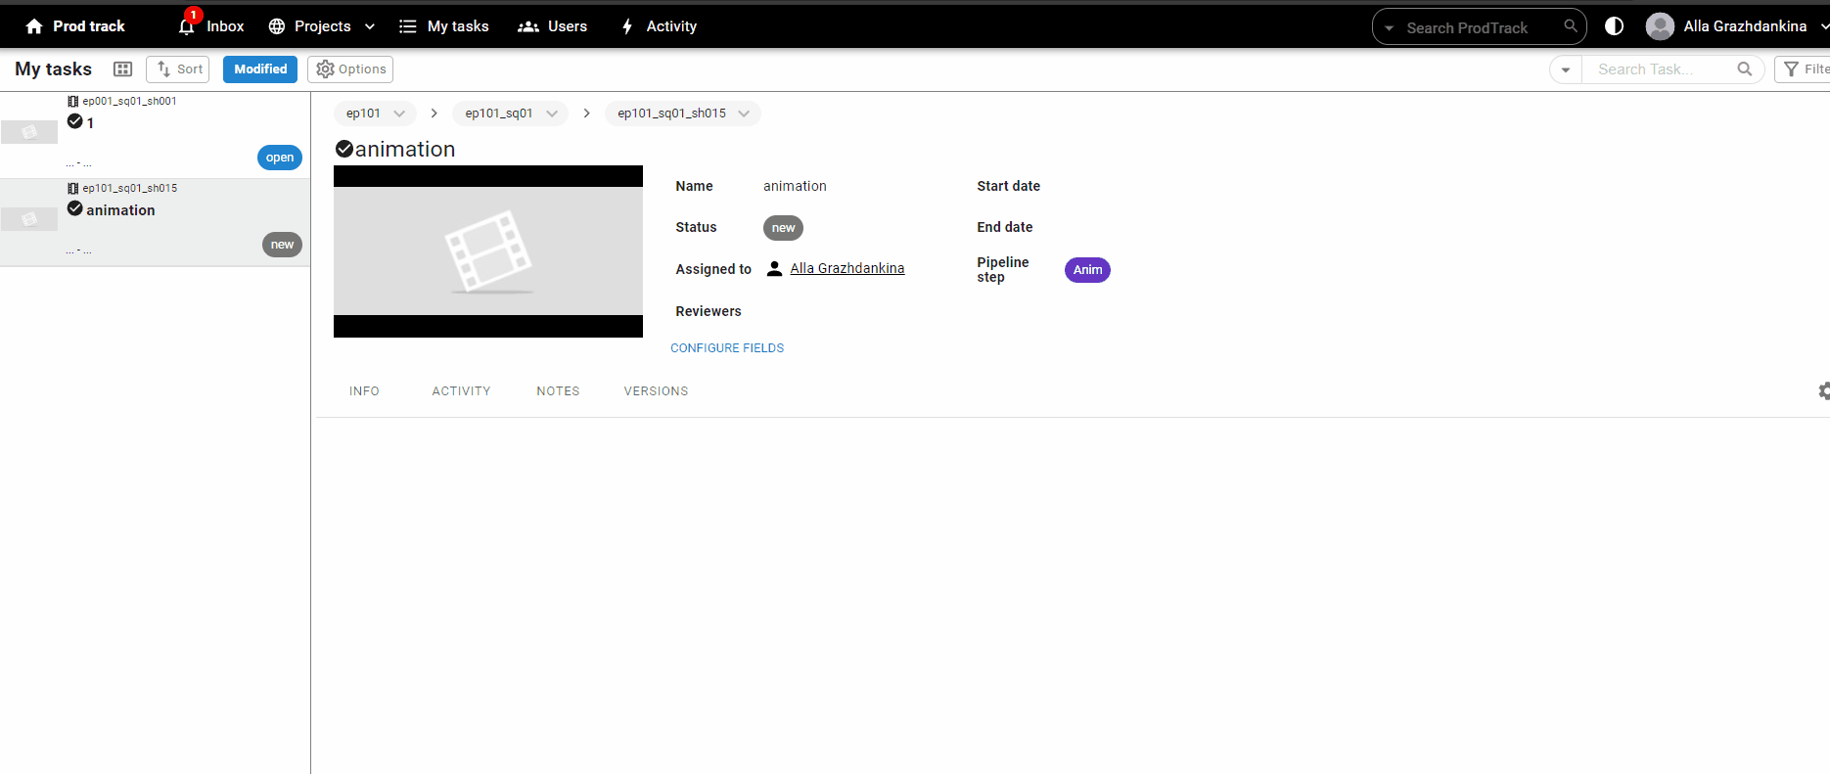Image resolution: width=1830 pixels, height=774 pixels.
Task: Open Inbox notification bell
Action: [x=187, y=26]
